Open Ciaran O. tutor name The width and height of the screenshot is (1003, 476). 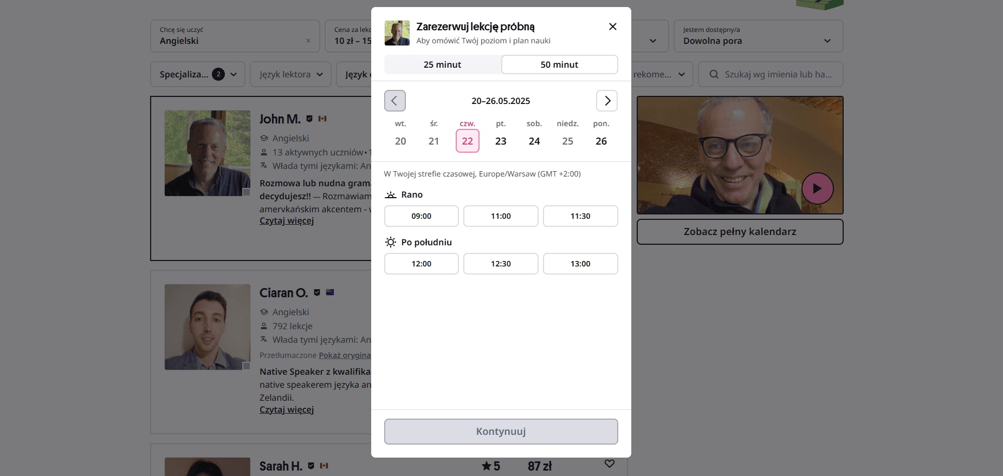click(x=283, y=292)
